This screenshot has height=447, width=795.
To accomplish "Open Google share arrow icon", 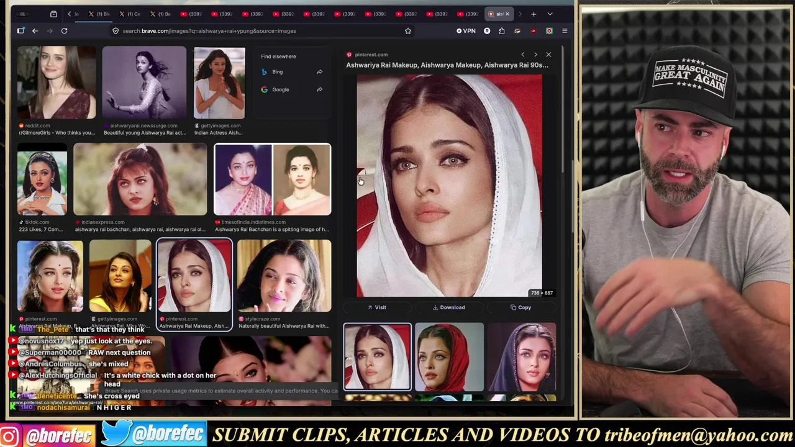I will coord(319,89).
